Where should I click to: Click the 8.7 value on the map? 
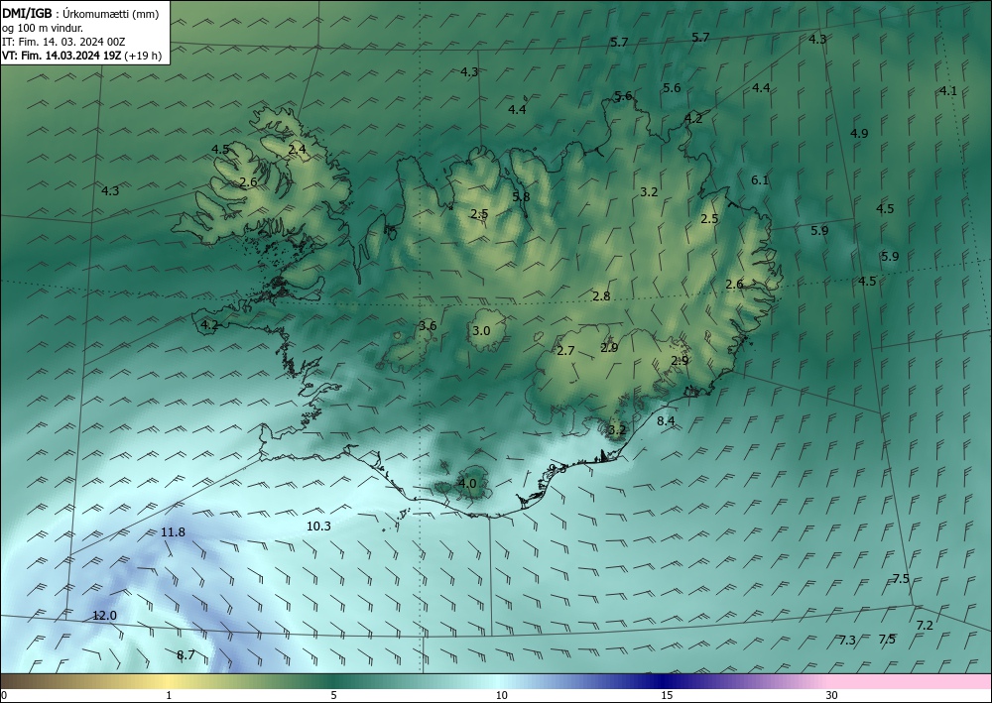pyautogui.click(x=186, y=655)
